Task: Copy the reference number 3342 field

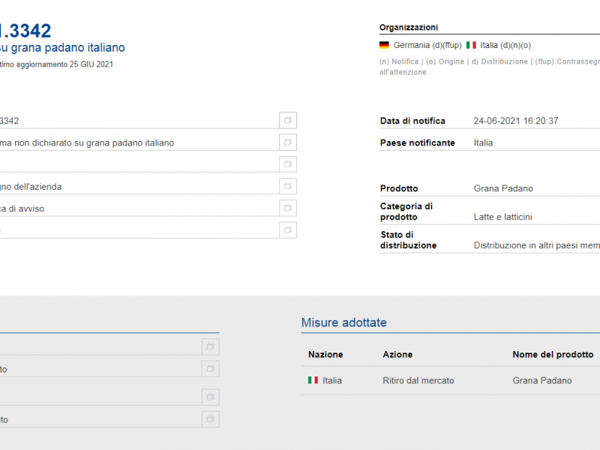Action: [288, 121]
